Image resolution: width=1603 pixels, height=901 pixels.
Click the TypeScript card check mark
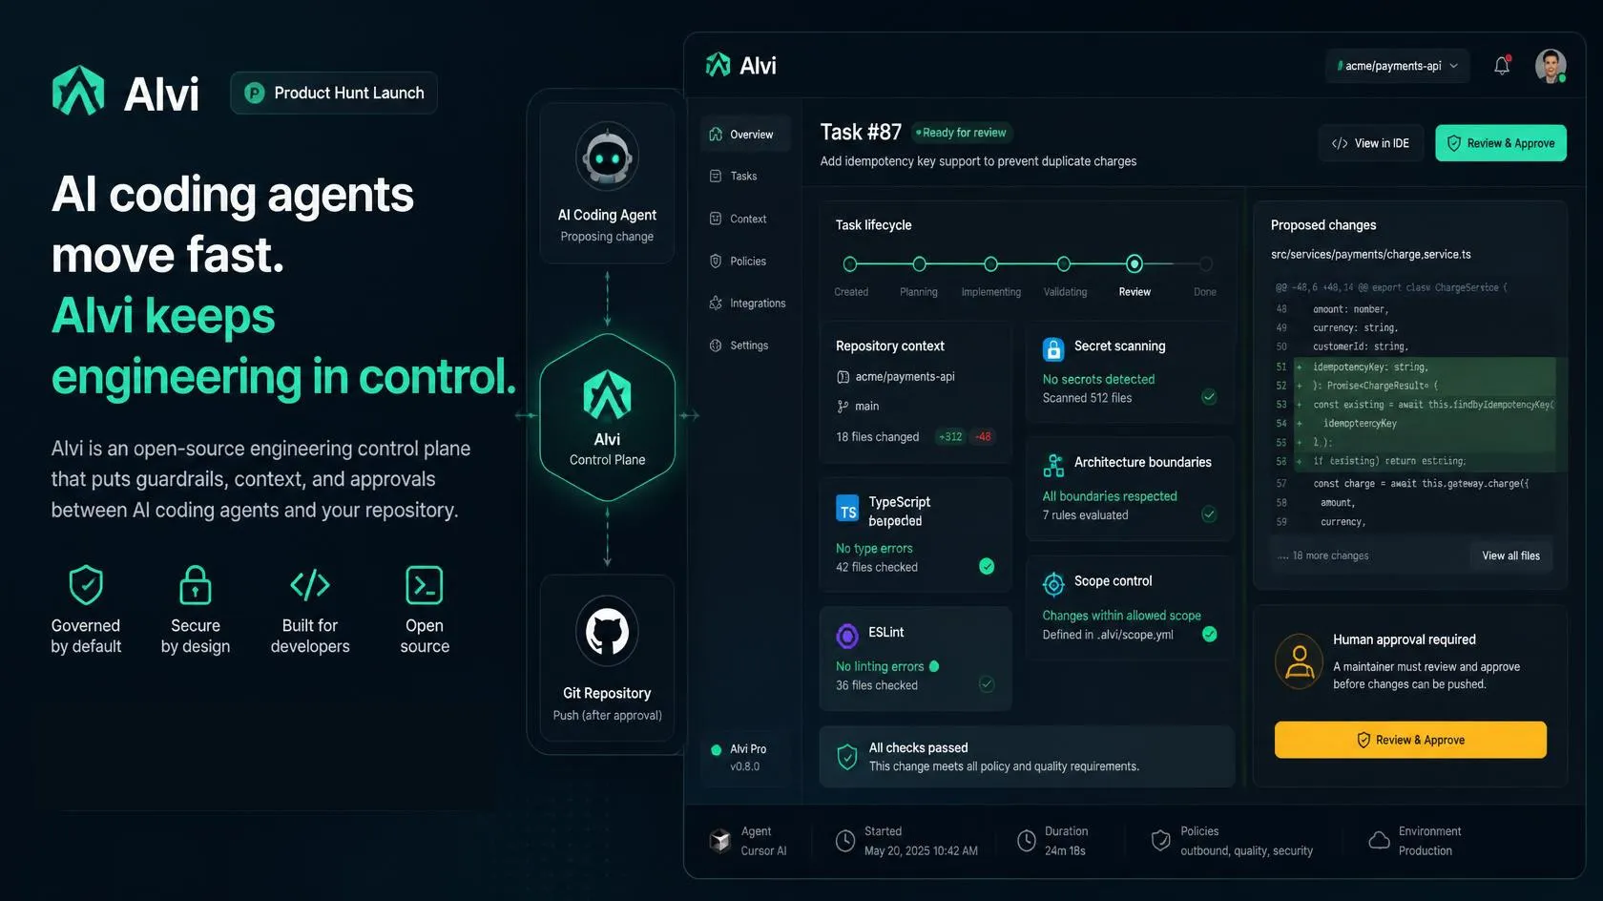(987, 567)
